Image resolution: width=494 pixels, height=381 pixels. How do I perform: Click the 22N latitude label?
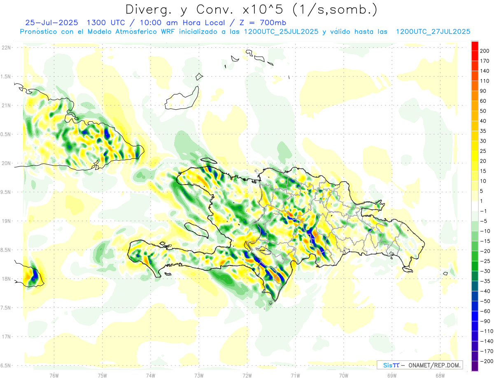click(x=7, y=48)
